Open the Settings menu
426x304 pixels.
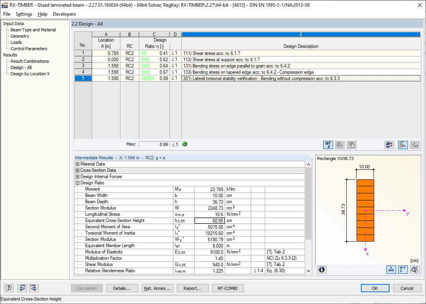[x=24, y=14]
